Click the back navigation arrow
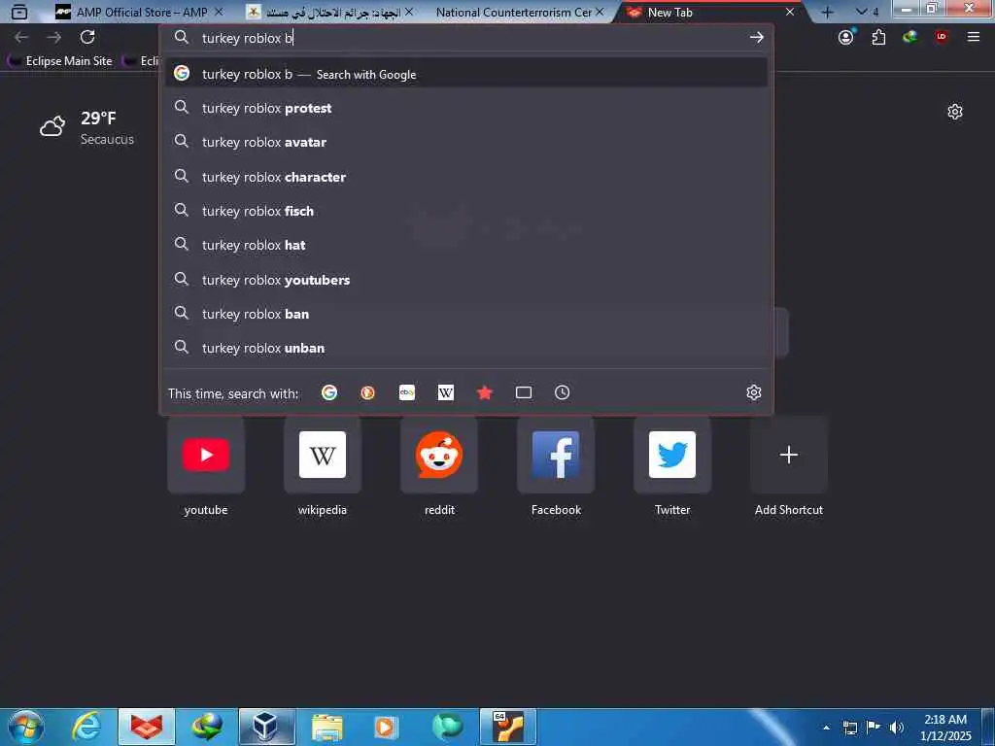Viewport: 995px width, 746px height. (x=21, y=38)
